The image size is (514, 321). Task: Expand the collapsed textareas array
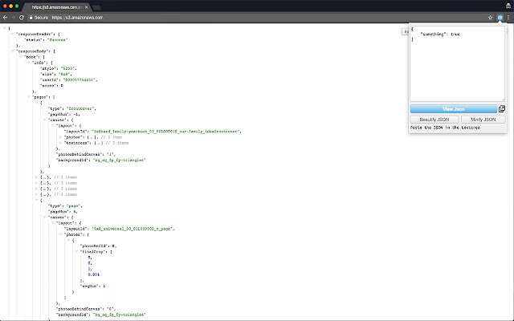point(56,142)
